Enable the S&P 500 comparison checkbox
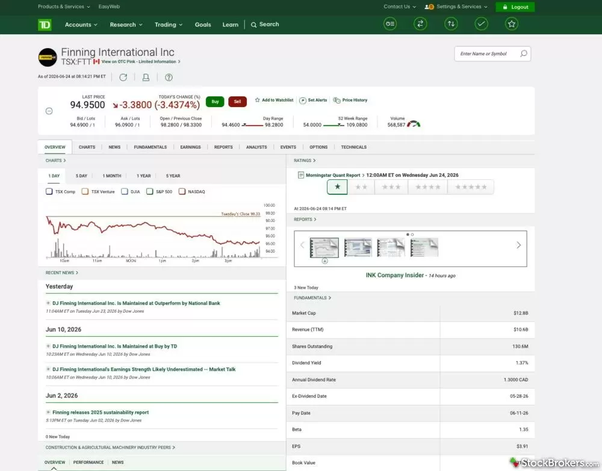This screenshot has width=602, height=471. click(150, 191)
